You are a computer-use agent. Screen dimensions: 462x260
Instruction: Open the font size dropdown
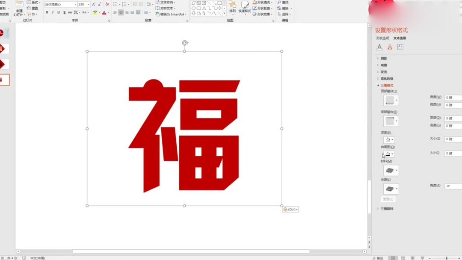[x=89, y=4]
